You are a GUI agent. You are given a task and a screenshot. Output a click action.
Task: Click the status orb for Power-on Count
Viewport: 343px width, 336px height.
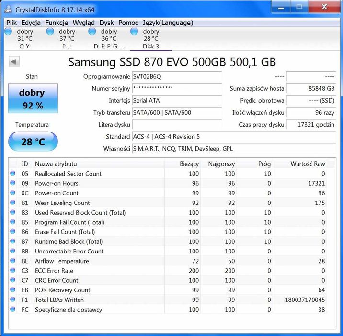(12, 192)
